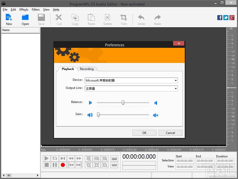Click the zoom out full icon
Screen dimensions: 238x179
click(x=97, y=165)
